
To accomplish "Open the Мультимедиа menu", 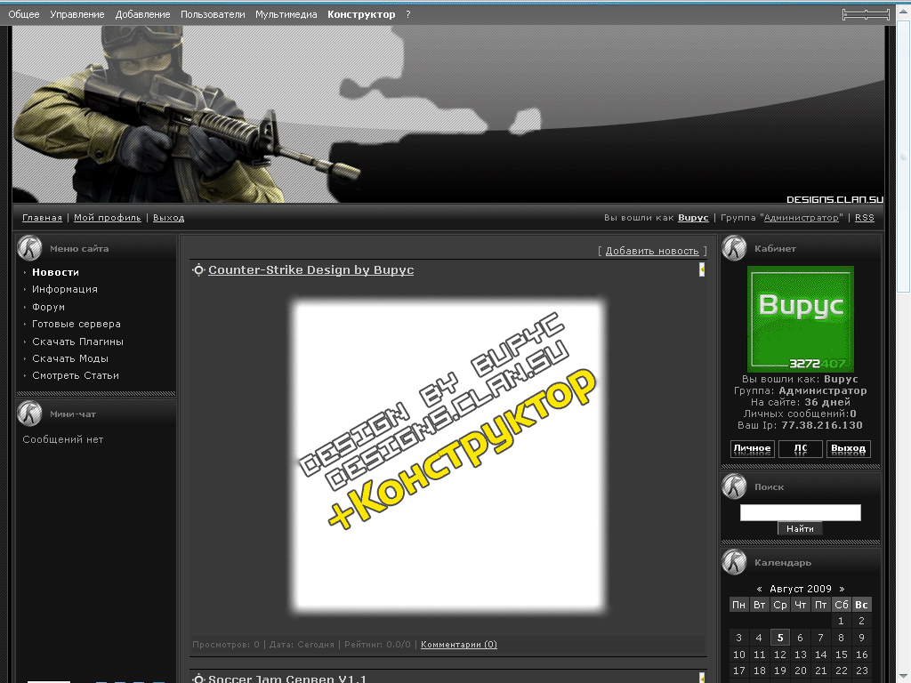I will click(286, 14).
